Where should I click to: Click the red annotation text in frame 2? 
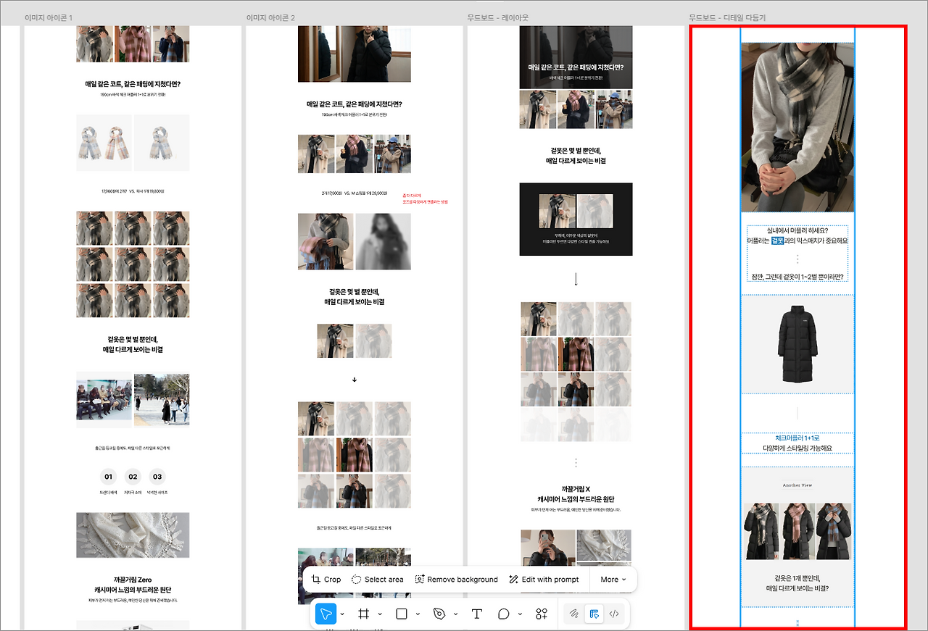point(426,199)
